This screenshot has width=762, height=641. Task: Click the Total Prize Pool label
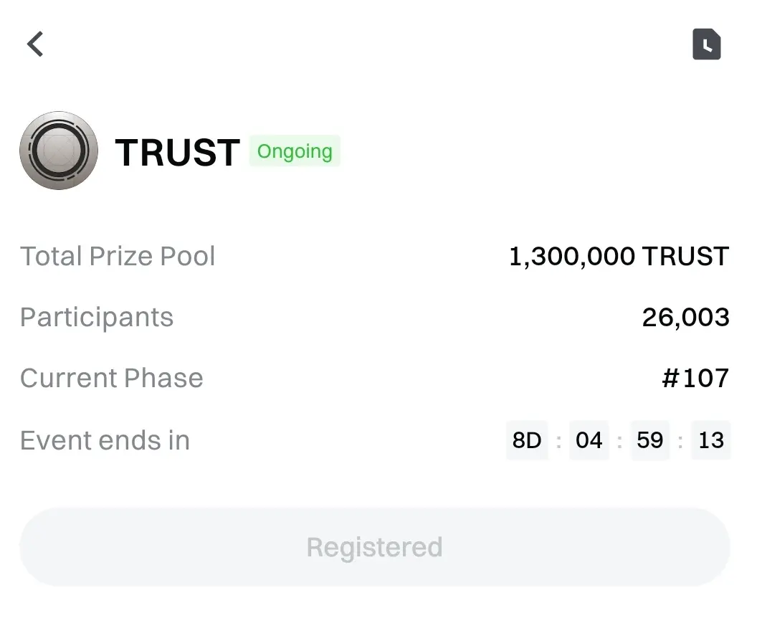pyautogui.click(x=118, y=256)
